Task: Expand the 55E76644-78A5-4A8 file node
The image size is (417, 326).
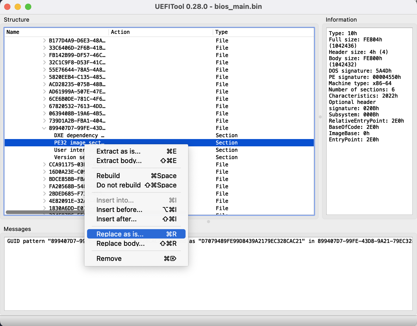Action: [x=45, y=70]
